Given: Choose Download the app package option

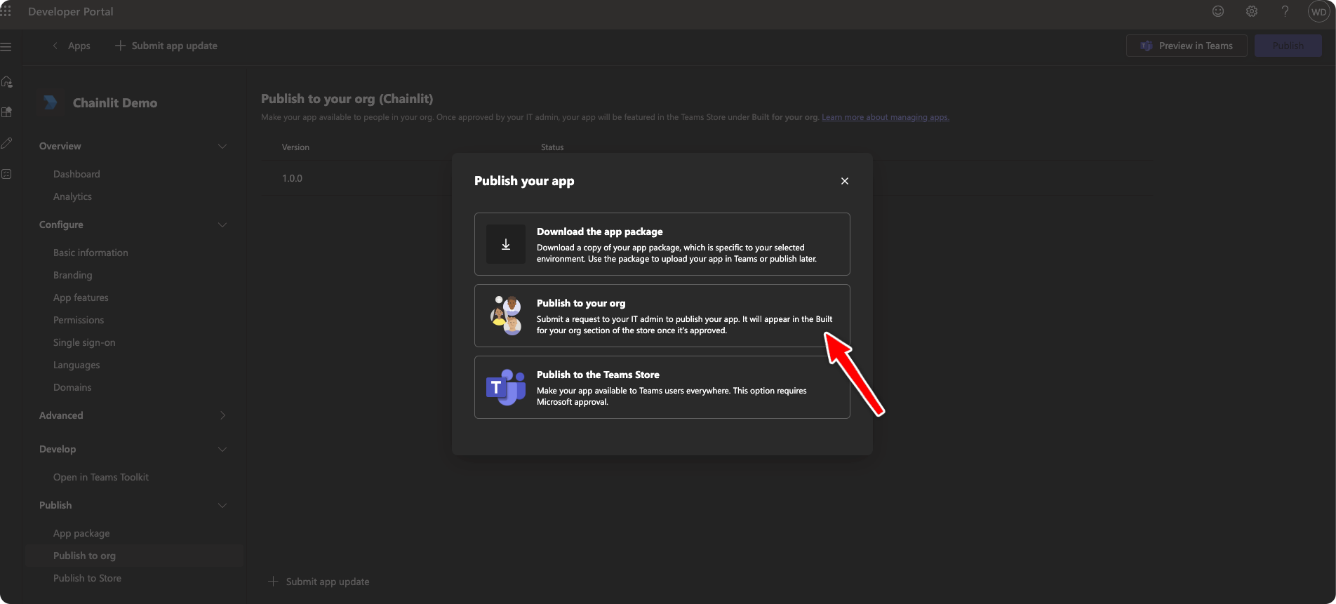Looking at the screenshot, I should (x=662, y=244).
